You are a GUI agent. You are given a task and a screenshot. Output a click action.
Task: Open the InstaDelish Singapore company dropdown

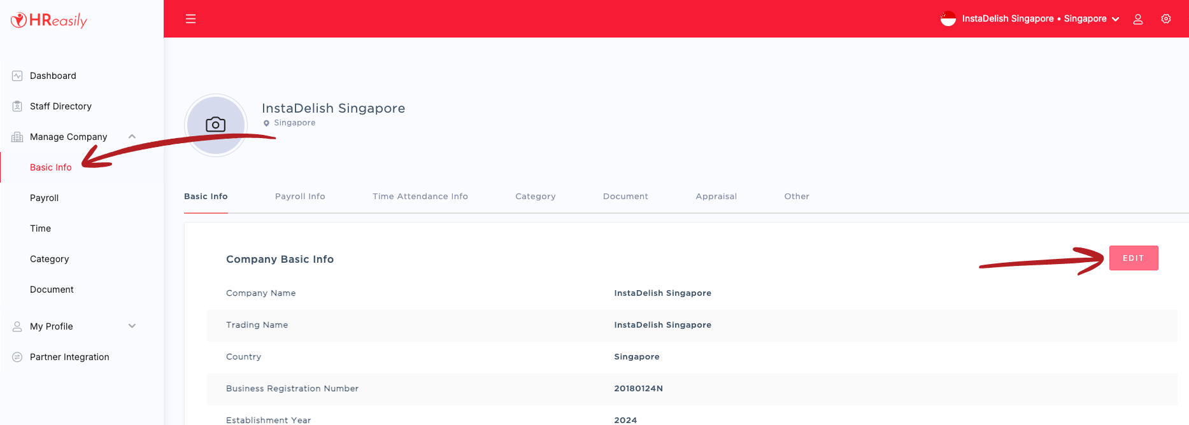coord(1040,19)
